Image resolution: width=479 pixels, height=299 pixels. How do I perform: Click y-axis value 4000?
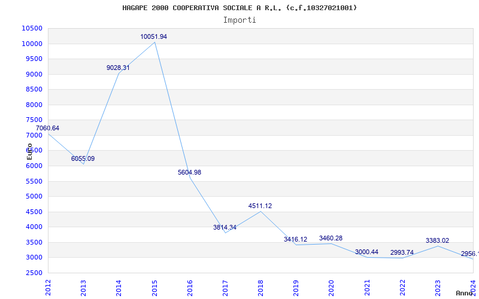coord(34,227)
